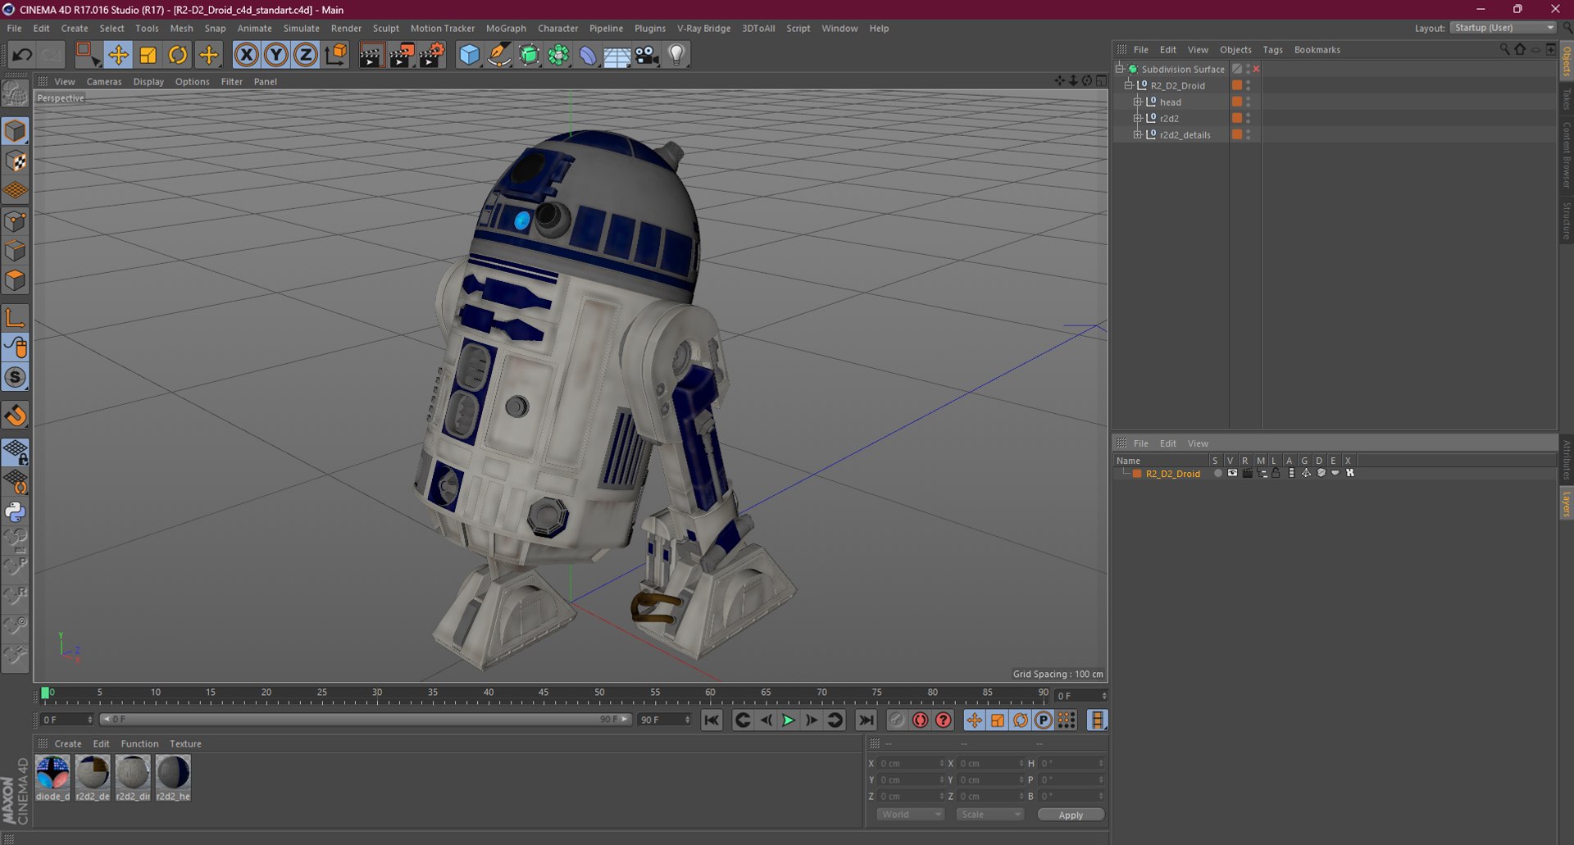Open Object Manager Tags menu
The width and height of the screenshot is (1574, 845).
click(1272, 49)
